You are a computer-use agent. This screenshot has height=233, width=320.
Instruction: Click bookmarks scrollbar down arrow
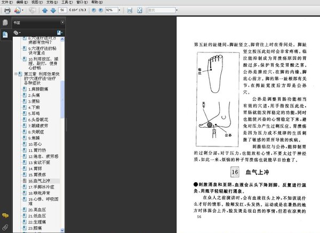pyautogui.click(x=62, y=230)
